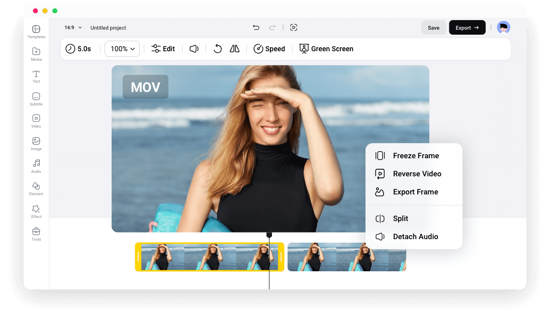Image resolution: width=550 pixels, height=319 pixels.
Task: Toggle the clip volume speaker icon
Action: [x=194, y=49]
